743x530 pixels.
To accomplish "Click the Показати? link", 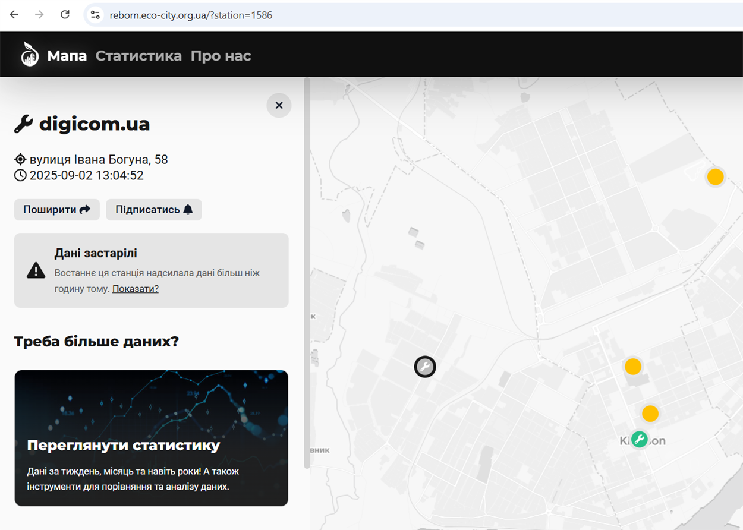I will click(x=136, y=289).
